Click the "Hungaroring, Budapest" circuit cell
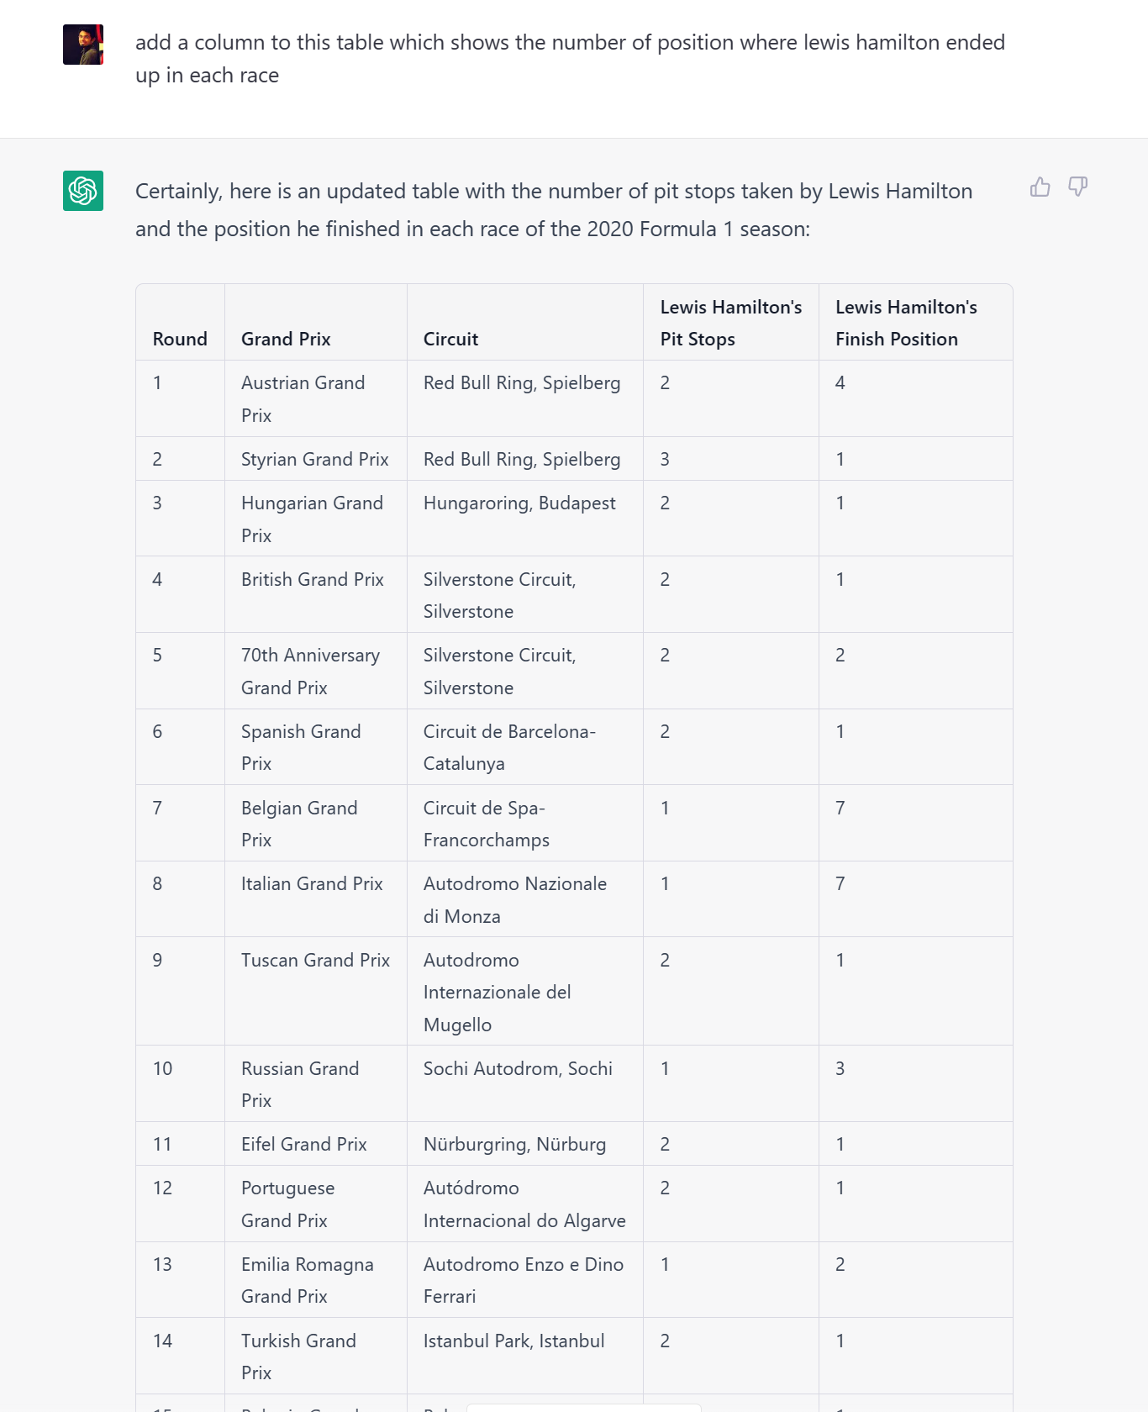 519,503
